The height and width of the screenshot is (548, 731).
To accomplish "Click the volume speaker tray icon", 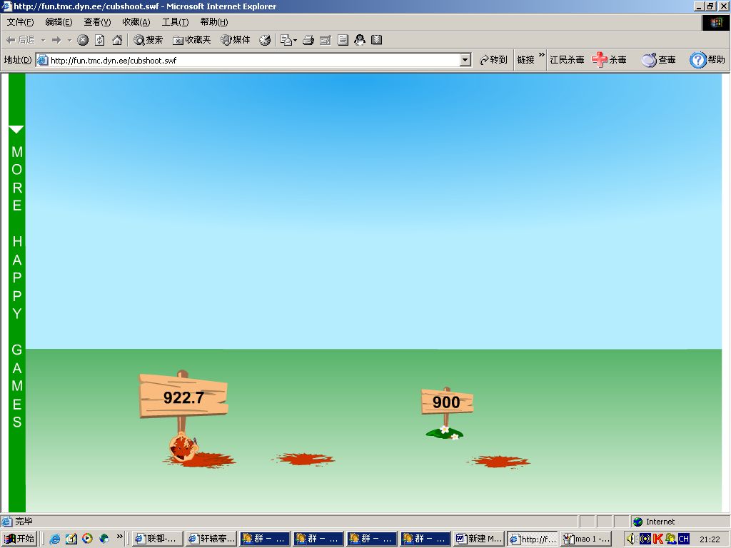I will (631, 539).
